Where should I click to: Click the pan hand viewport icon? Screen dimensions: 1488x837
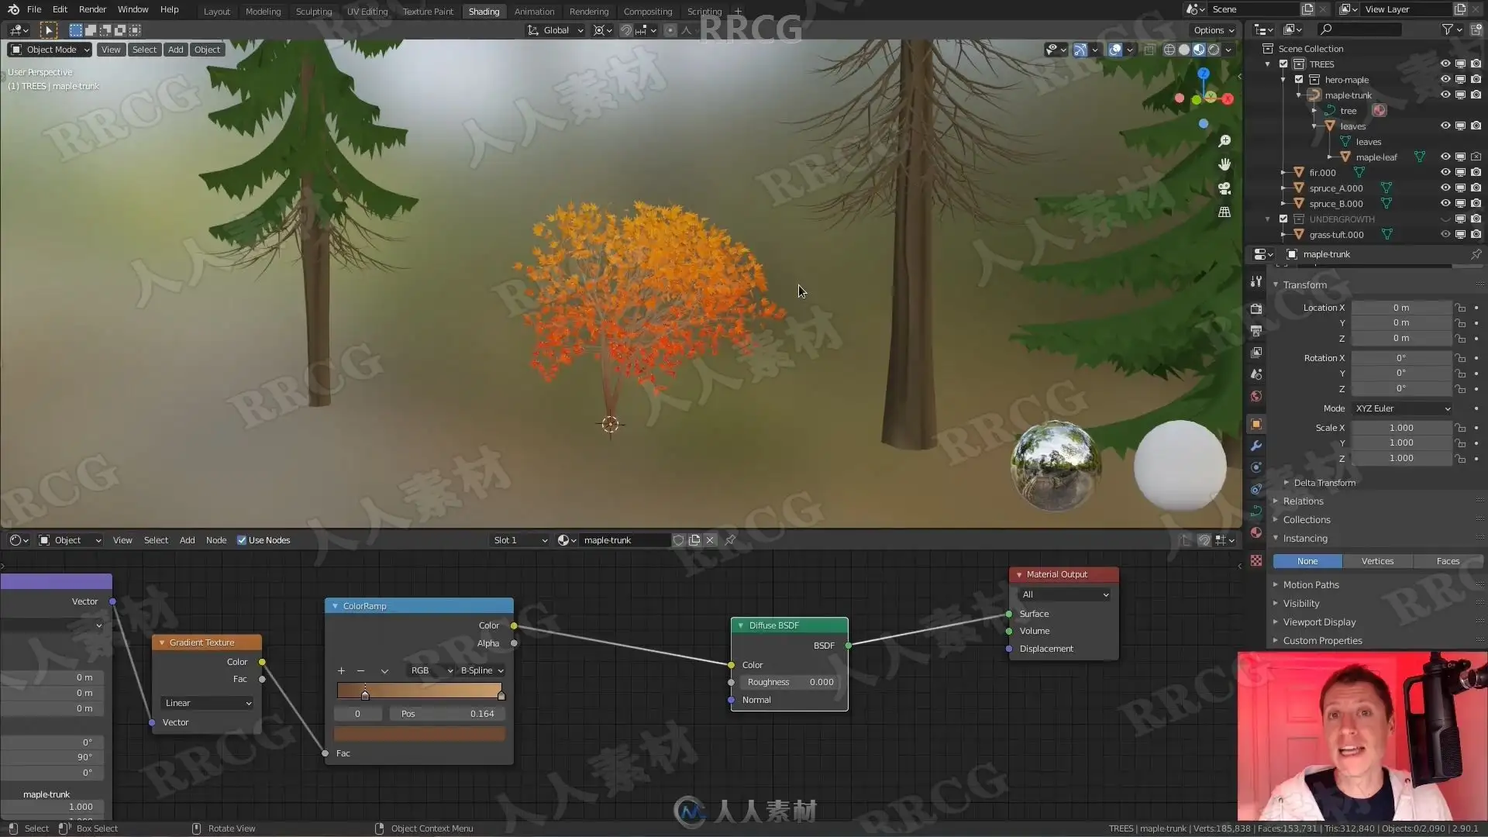coord(1224,164)
